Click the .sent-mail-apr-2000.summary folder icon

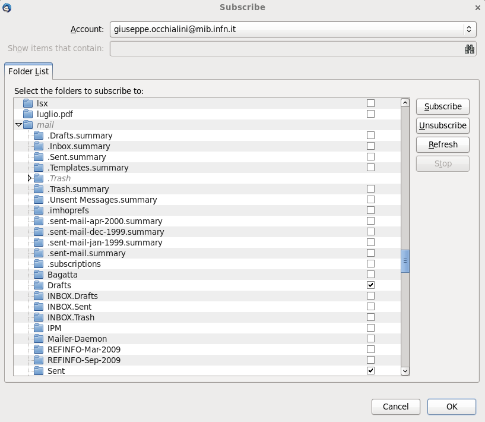click(x=39, y=221)
